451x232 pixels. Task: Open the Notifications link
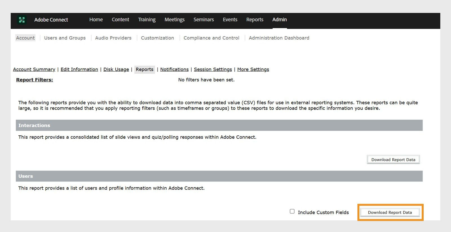click(174, 69)
